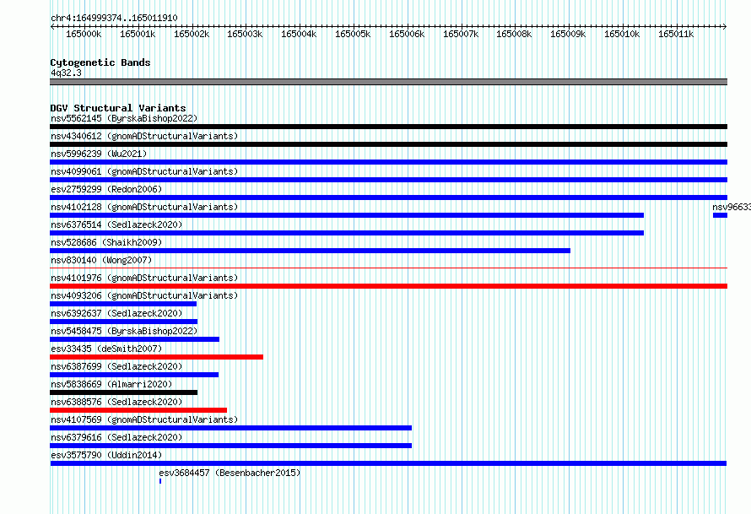This screenshot has width=751, height=514.
Task: Select the red bar under nsv4101976
Action: (388, 286)
